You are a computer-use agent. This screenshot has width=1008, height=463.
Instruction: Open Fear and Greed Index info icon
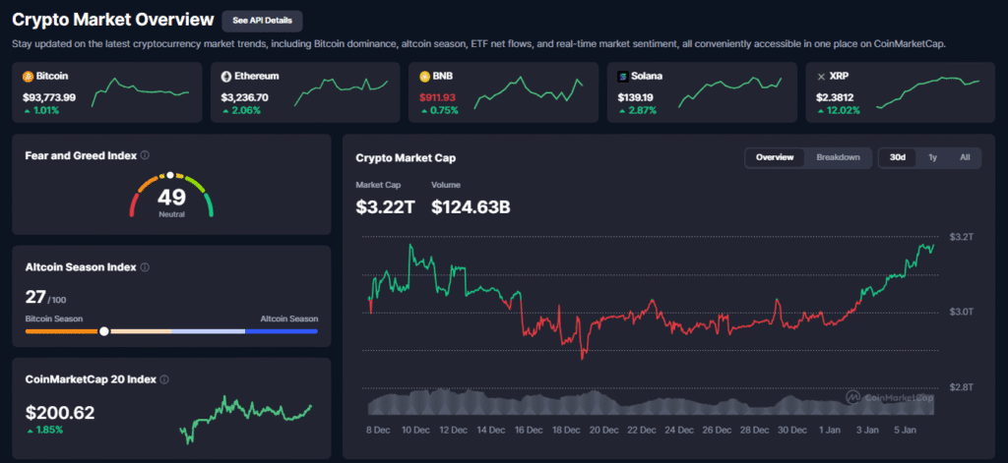click(x=145, y=155)
